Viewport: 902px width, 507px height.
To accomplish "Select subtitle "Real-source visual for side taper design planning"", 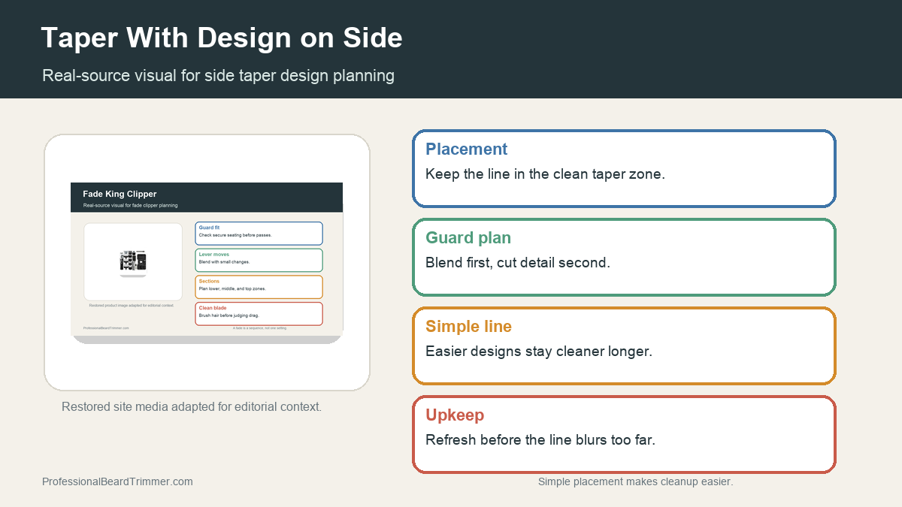I will click(218, 75).
